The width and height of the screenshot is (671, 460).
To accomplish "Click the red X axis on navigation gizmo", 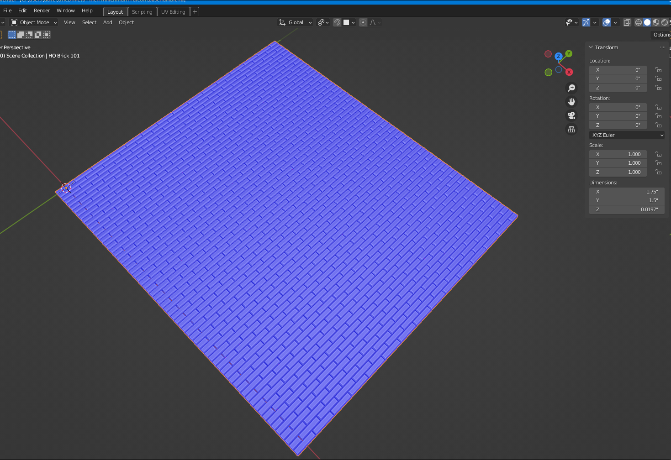I will tap(569, 72).
